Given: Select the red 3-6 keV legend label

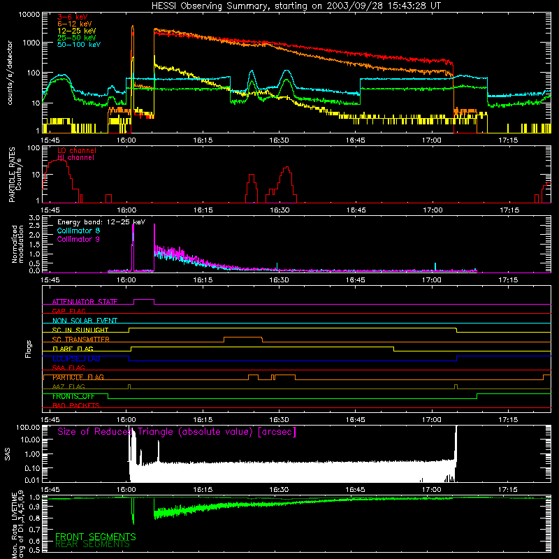Looking at the screenshot, I should [73, 17].
